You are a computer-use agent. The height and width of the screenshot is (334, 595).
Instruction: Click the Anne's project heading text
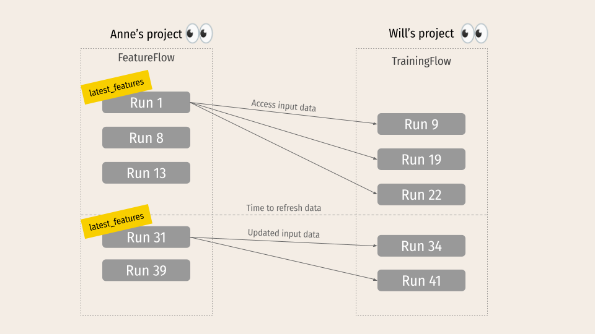tap(146, 34)
